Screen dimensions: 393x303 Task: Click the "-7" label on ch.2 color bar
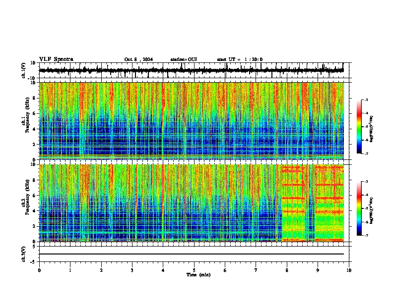click(x=366, y=236)
